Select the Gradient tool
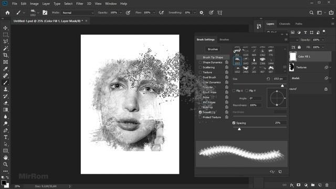Viewport: 336px width, 189px height. (5, 110)
